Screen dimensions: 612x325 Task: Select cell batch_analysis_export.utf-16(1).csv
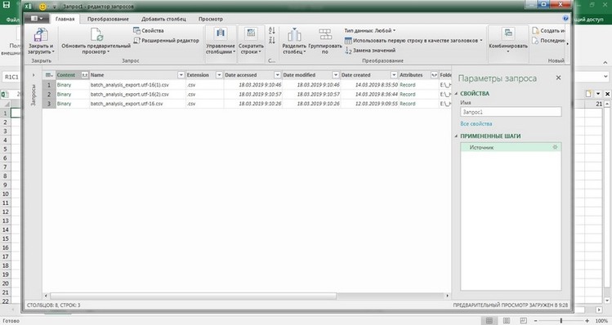(137, 85)
